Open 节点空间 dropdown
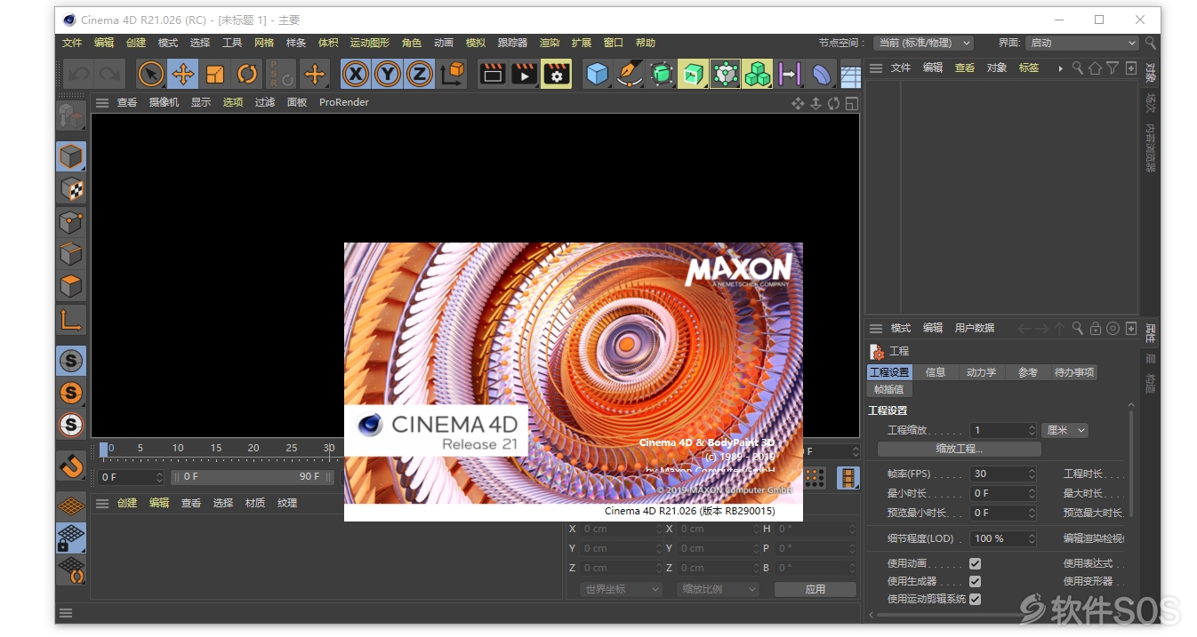 pos(924,43)
